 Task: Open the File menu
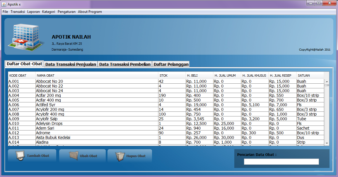point(5,12)
